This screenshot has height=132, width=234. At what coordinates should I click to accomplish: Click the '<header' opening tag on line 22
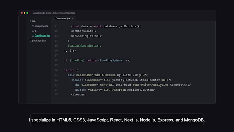point(77,80)
